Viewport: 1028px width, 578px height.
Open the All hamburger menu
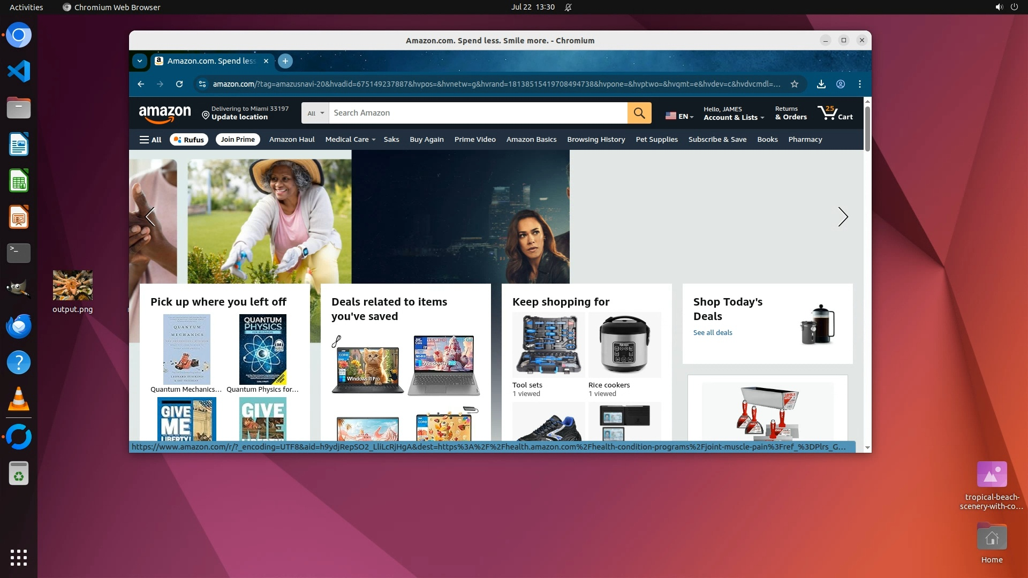coord(150,140)
